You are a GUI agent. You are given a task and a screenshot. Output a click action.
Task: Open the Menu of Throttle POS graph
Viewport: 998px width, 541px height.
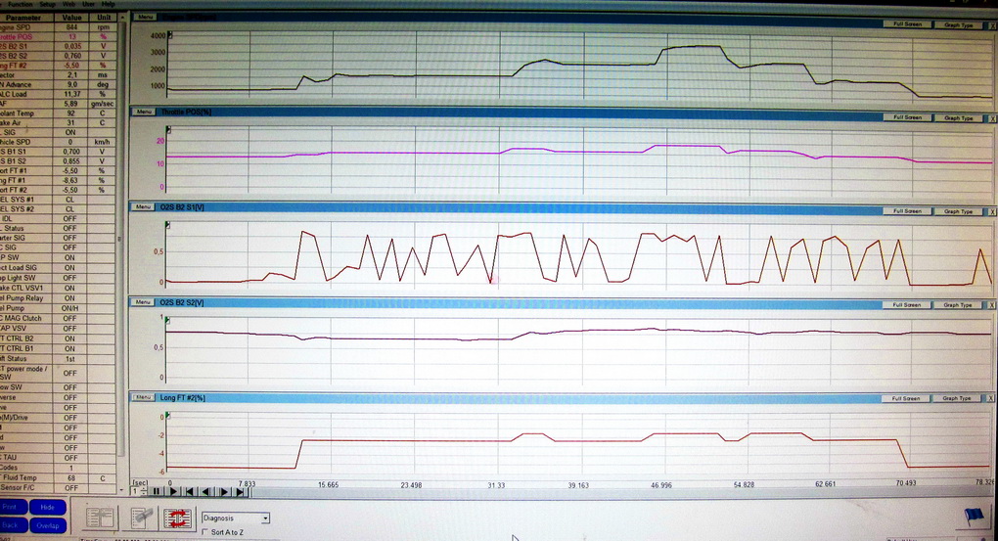143,112
